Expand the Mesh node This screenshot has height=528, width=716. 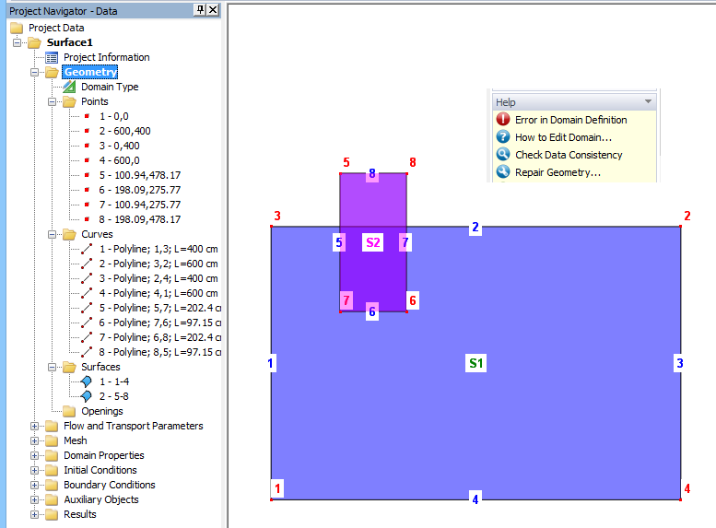click(x=34, y=440)
